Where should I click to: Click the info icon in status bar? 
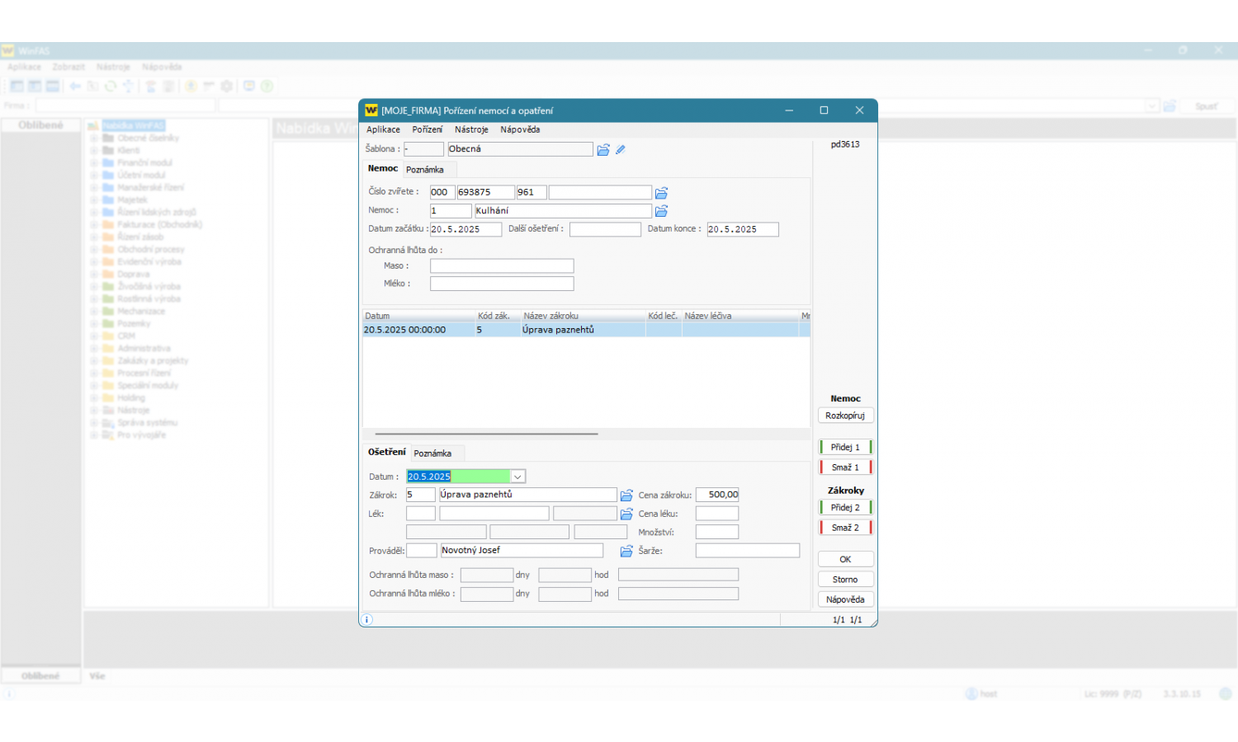tap(367, 620)
